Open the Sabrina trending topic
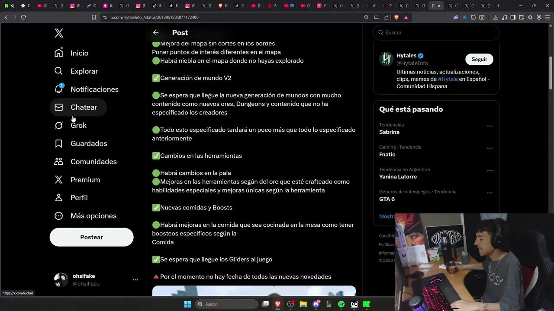This screenshot has height=311, width=554. 389,132
